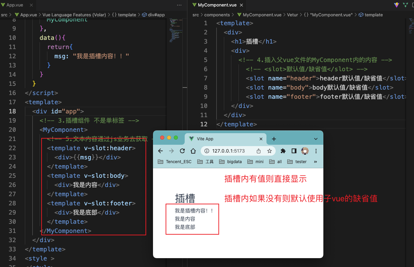Screen dimensions: 414x267
Task: Click the split editor icon at top right
Action: coord(413,5)
